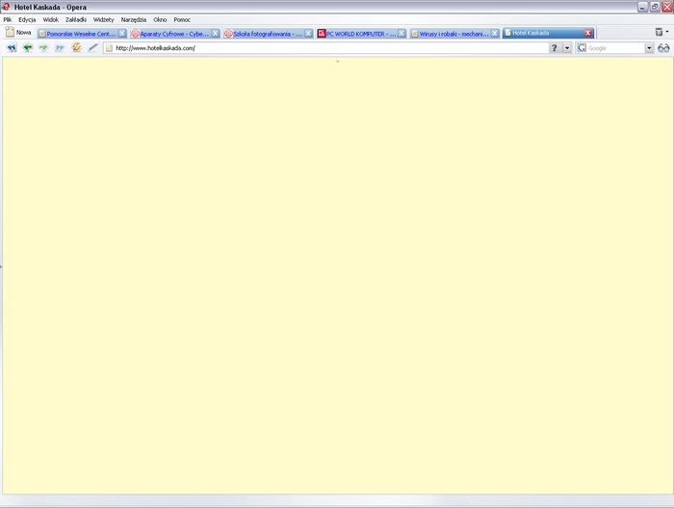Click the glasses icon beside search box
Screen dimensions: 674x508
[x=663, y=47]
